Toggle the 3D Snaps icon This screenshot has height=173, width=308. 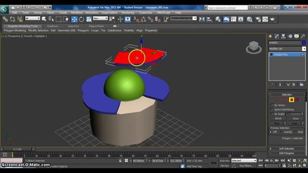pyautogui.click(x=136, y=19)
